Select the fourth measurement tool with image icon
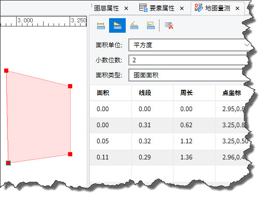This screenshot has width=266, height=202. pyautogui.click(x=151, y=25)
